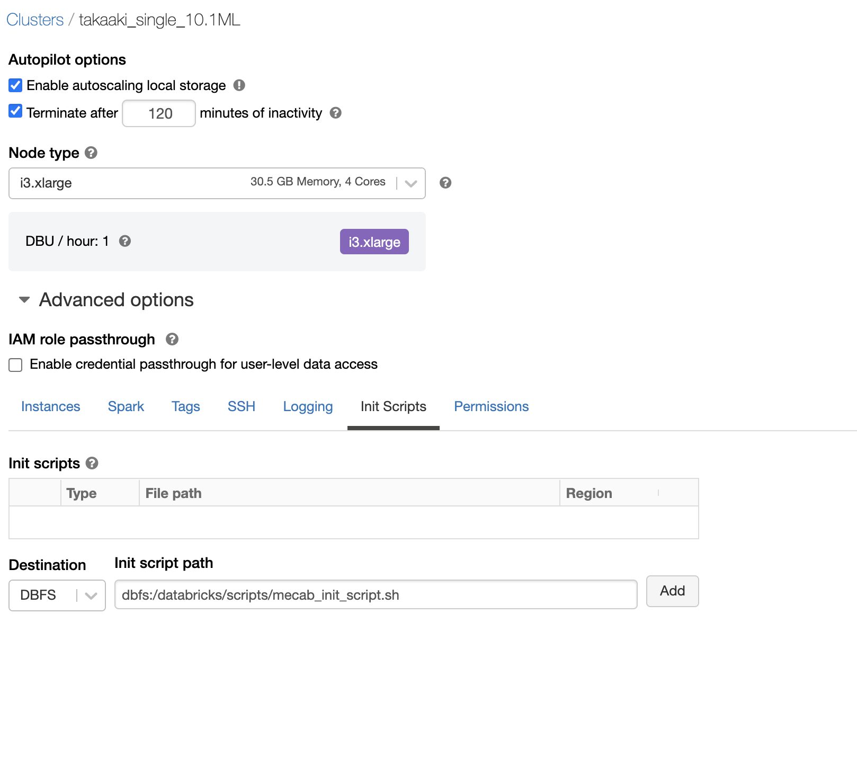Collapse the Advanced options section
Image resolution: width=857 pixels, height=765 pixels.
click(x=24, y=300)
